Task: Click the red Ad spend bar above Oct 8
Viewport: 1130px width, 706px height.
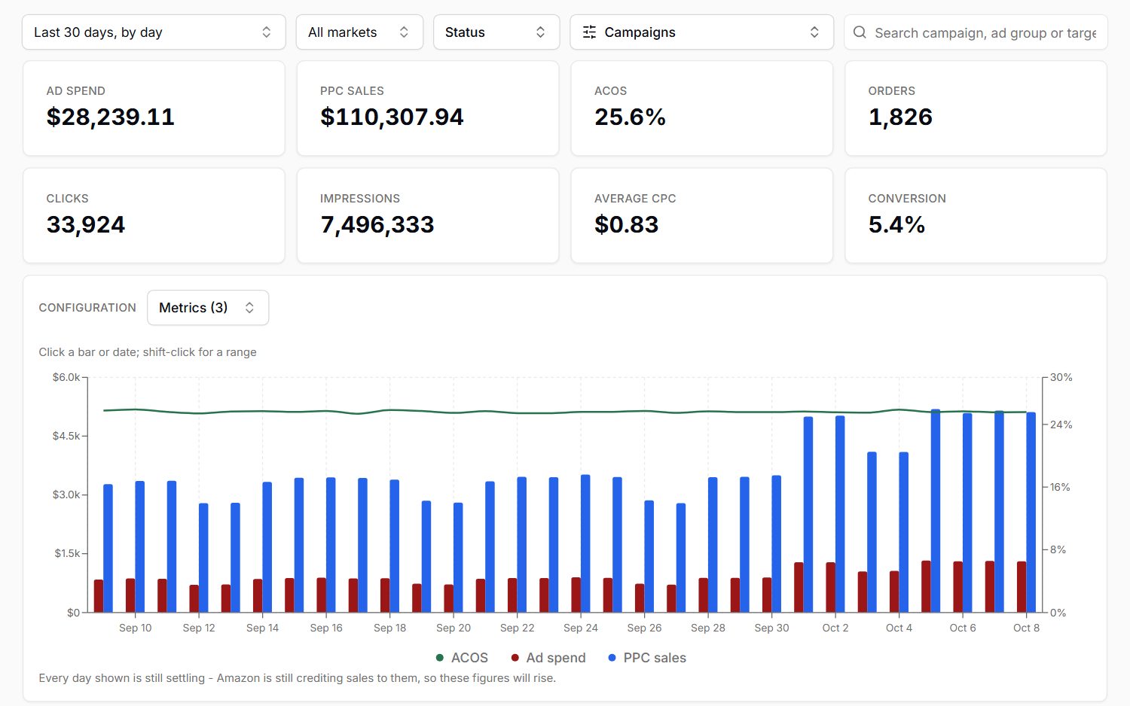Action: click(1022, 587)
